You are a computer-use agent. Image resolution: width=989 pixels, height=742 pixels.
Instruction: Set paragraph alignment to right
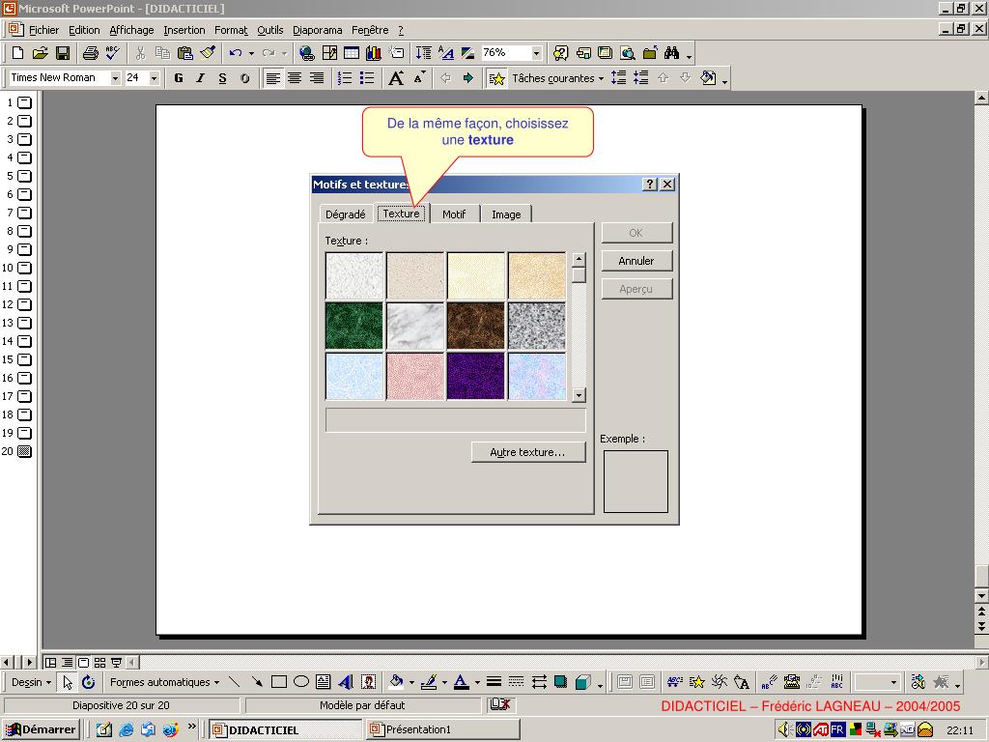(317, 78)
